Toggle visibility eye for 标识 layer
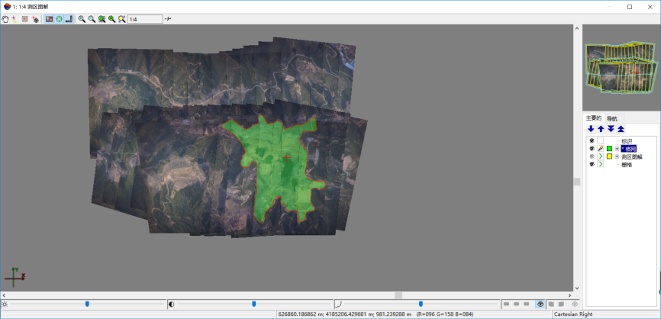The image size is (661, 319). pos(592,141)
